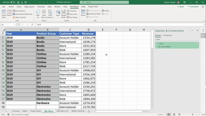This screenshot has height=116, width=206.
Task: Open the Power Pivot tab
Action: [x=93, y=6]
